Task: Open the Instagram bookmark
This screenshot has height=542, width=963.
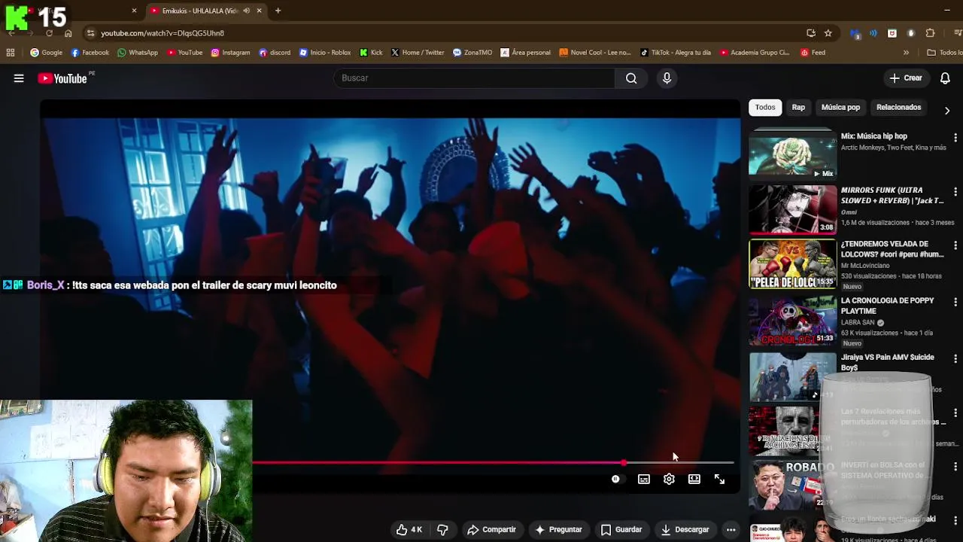Action: tap(230, 53)
